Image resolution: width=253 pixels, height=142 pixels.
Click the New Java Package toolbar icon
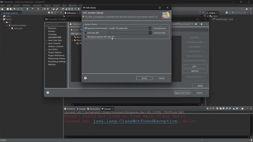pos(45,9)
